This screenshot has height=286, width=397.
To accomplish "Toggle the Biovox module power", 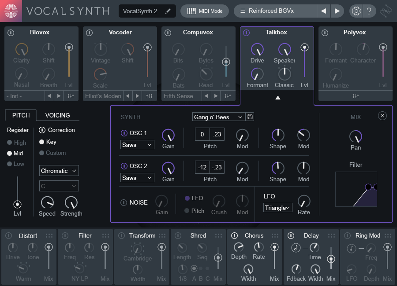I will point(11,33).
